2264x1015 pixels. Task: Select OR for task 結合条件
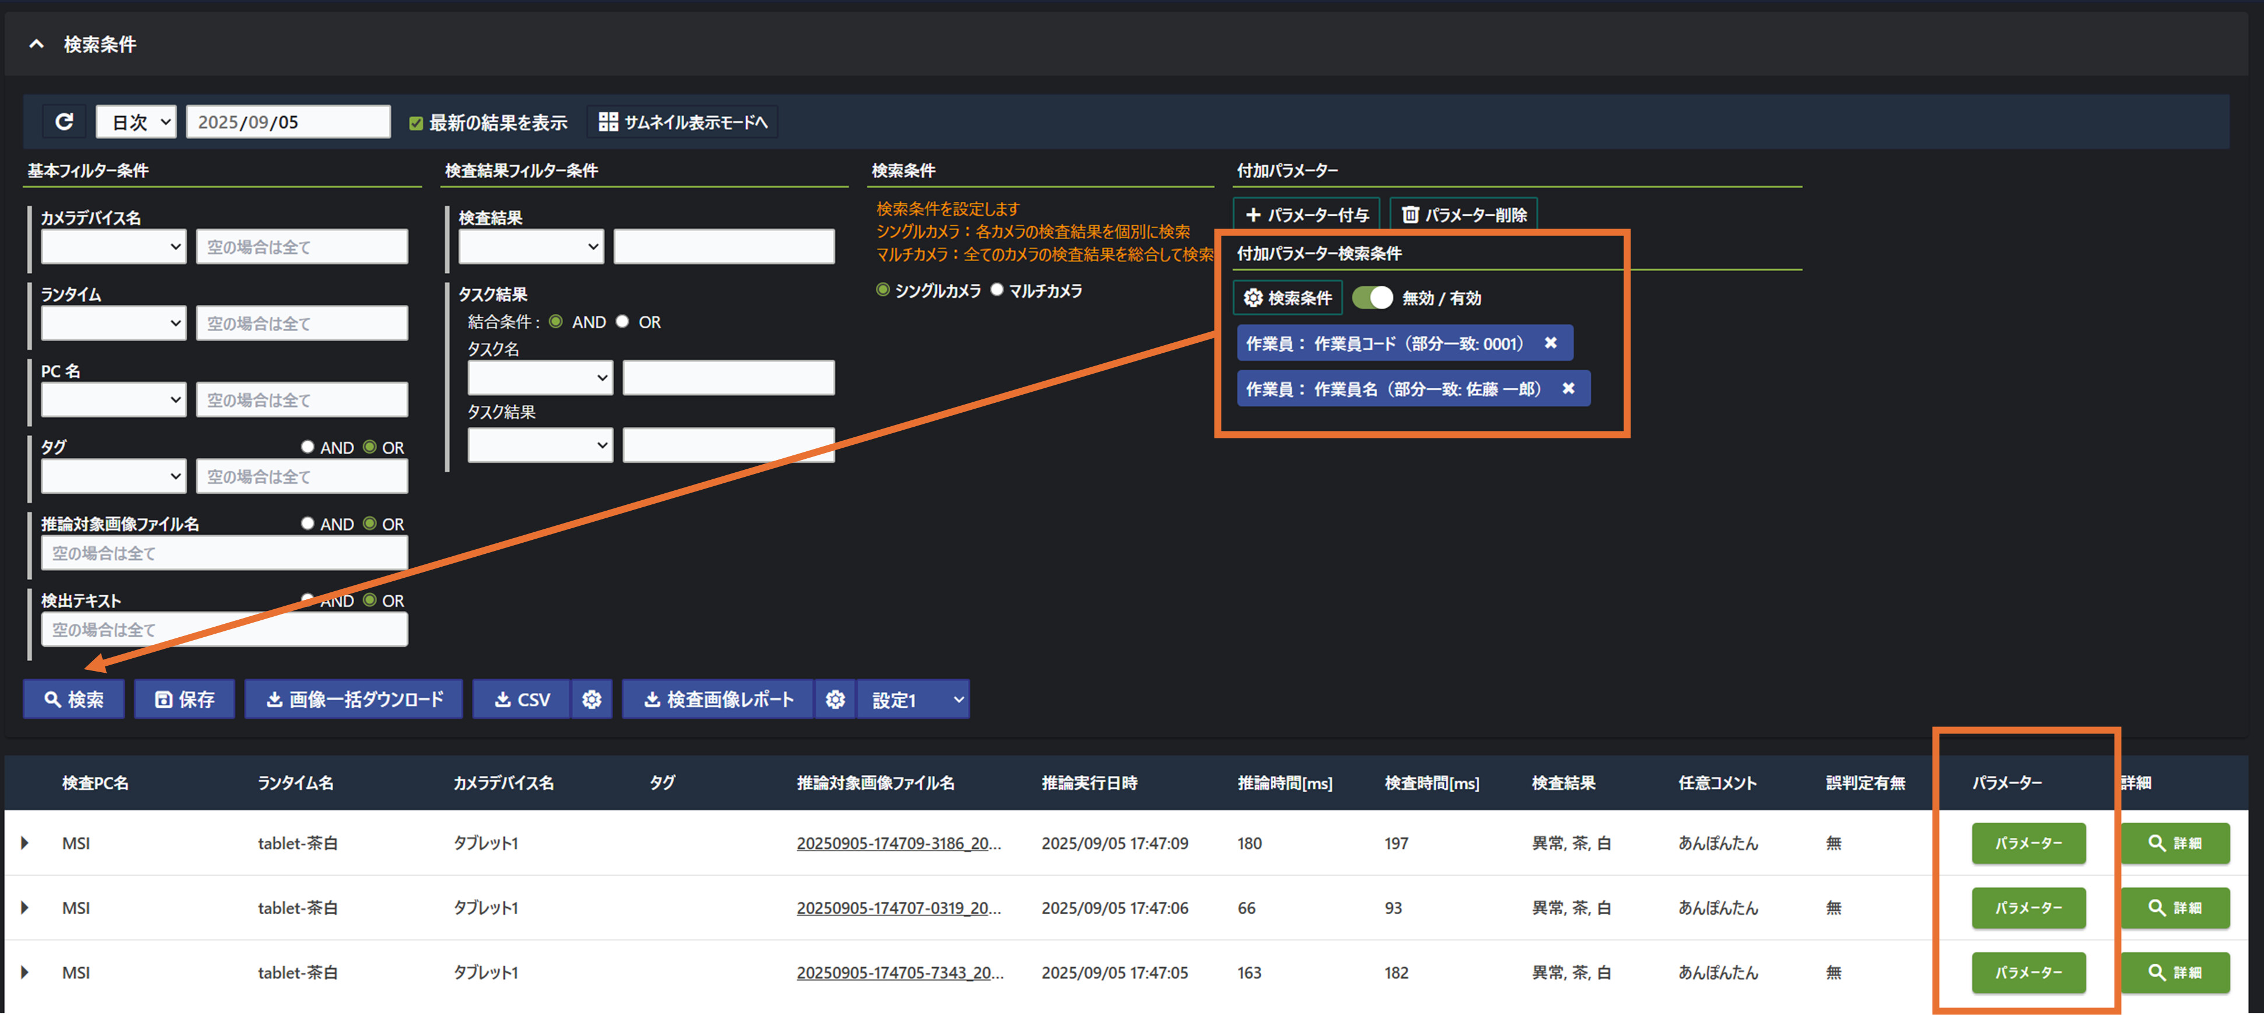(x=623, y=322)
